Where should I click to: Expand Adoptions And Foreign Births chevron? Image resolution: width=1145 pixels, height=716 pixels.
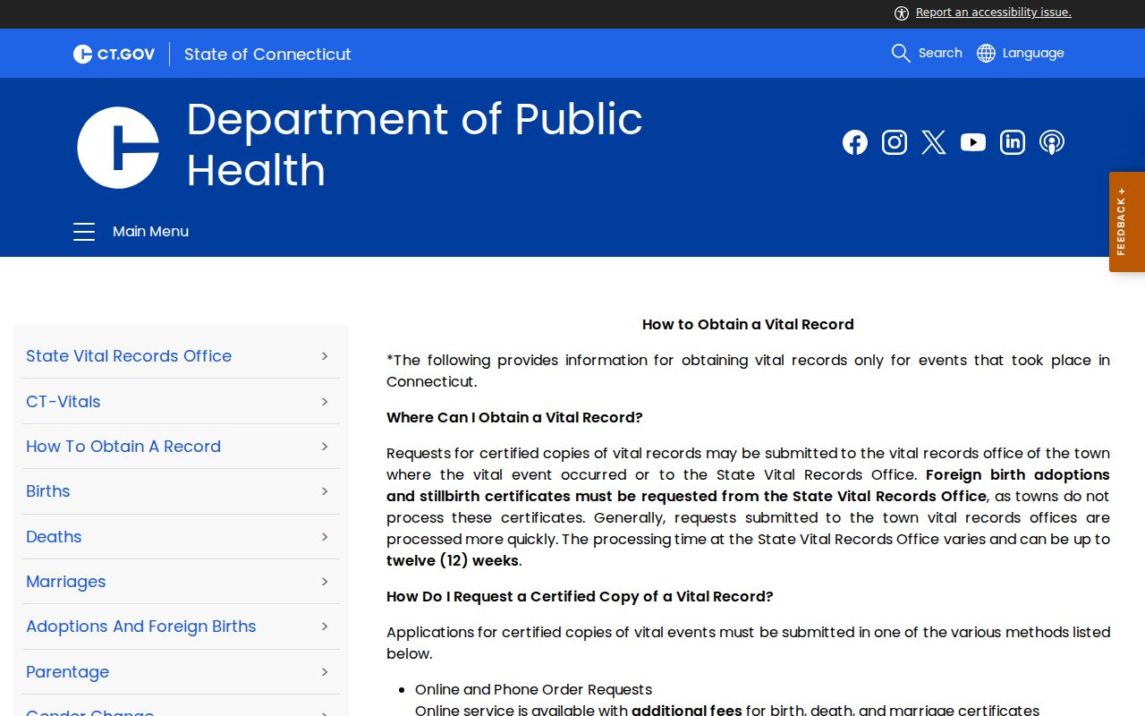(325, 626)
